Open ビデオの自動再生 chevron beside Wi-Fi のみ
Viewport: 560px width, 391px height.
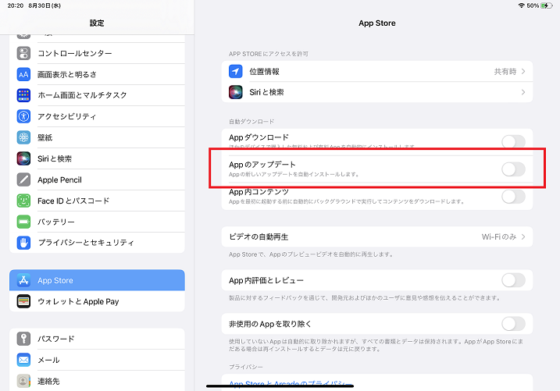pyautogui.click(x=523, y=237)
